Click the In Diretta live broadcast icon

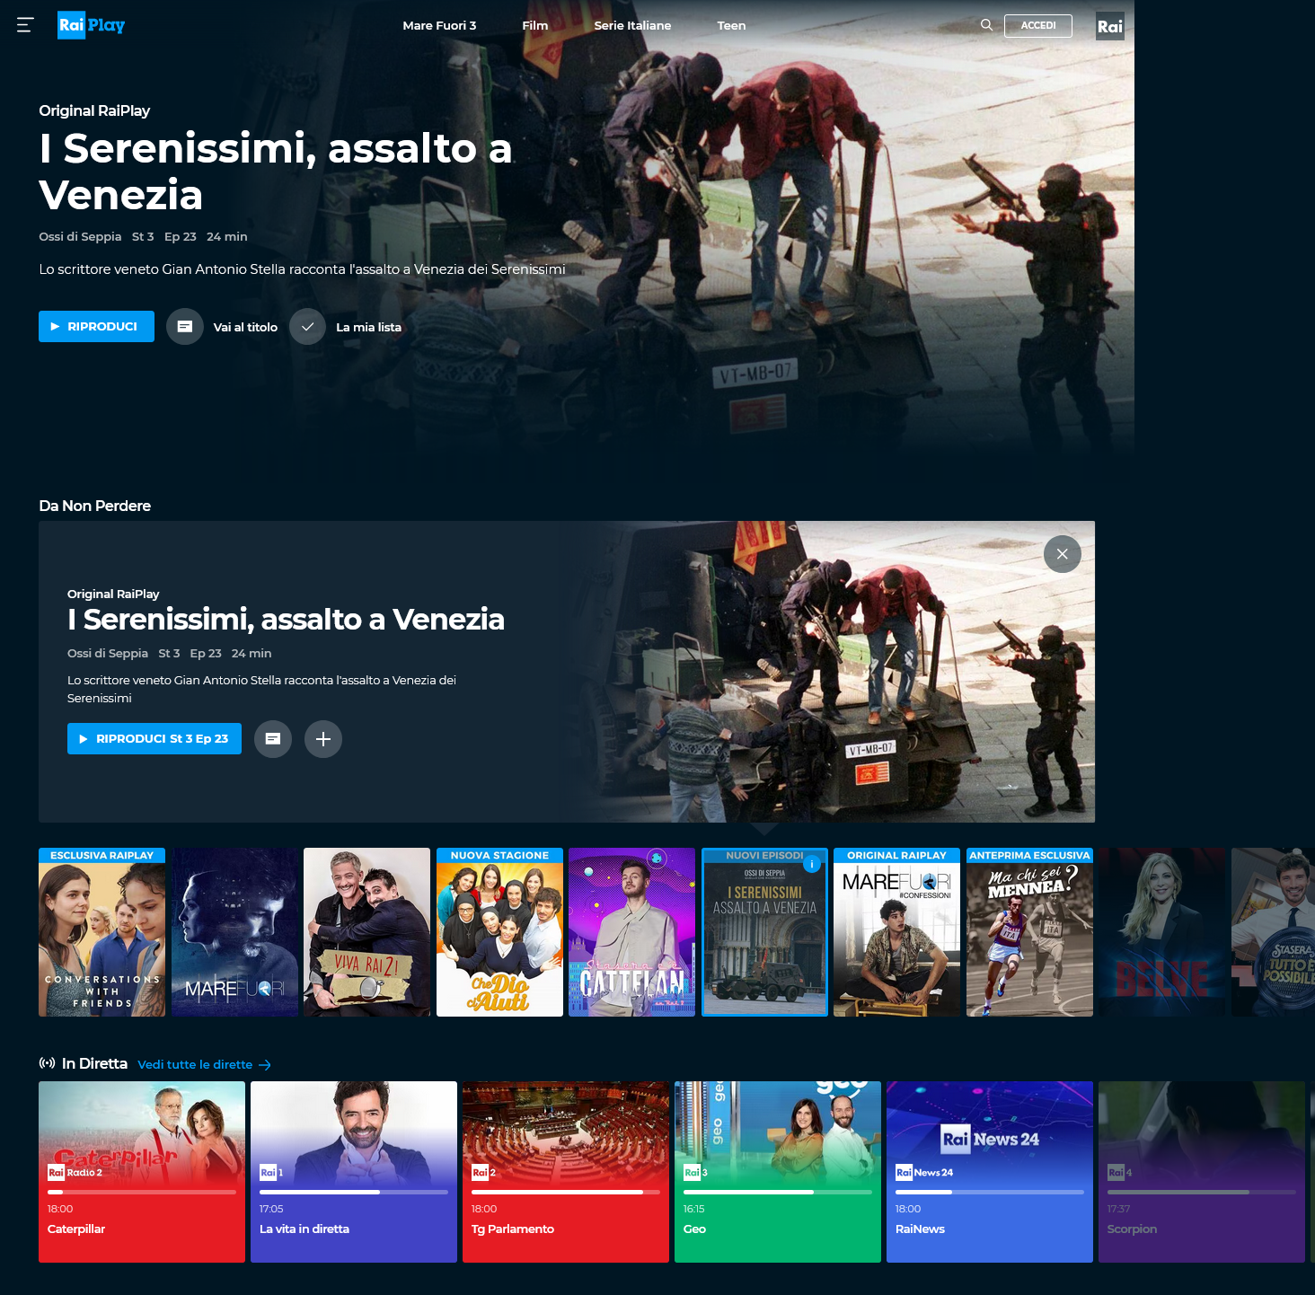(47, 1063)
